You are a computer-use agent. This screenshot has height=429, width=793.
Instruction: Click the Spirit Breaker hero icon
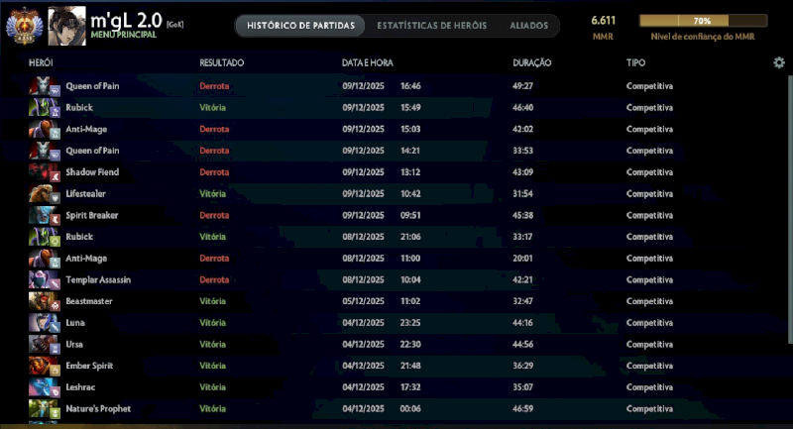tap(45, 215)
